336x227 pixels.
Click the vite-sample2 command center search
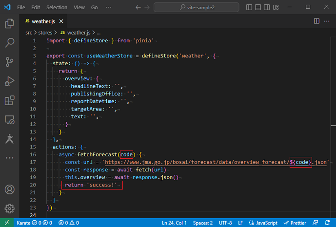[x=197, y=7]
